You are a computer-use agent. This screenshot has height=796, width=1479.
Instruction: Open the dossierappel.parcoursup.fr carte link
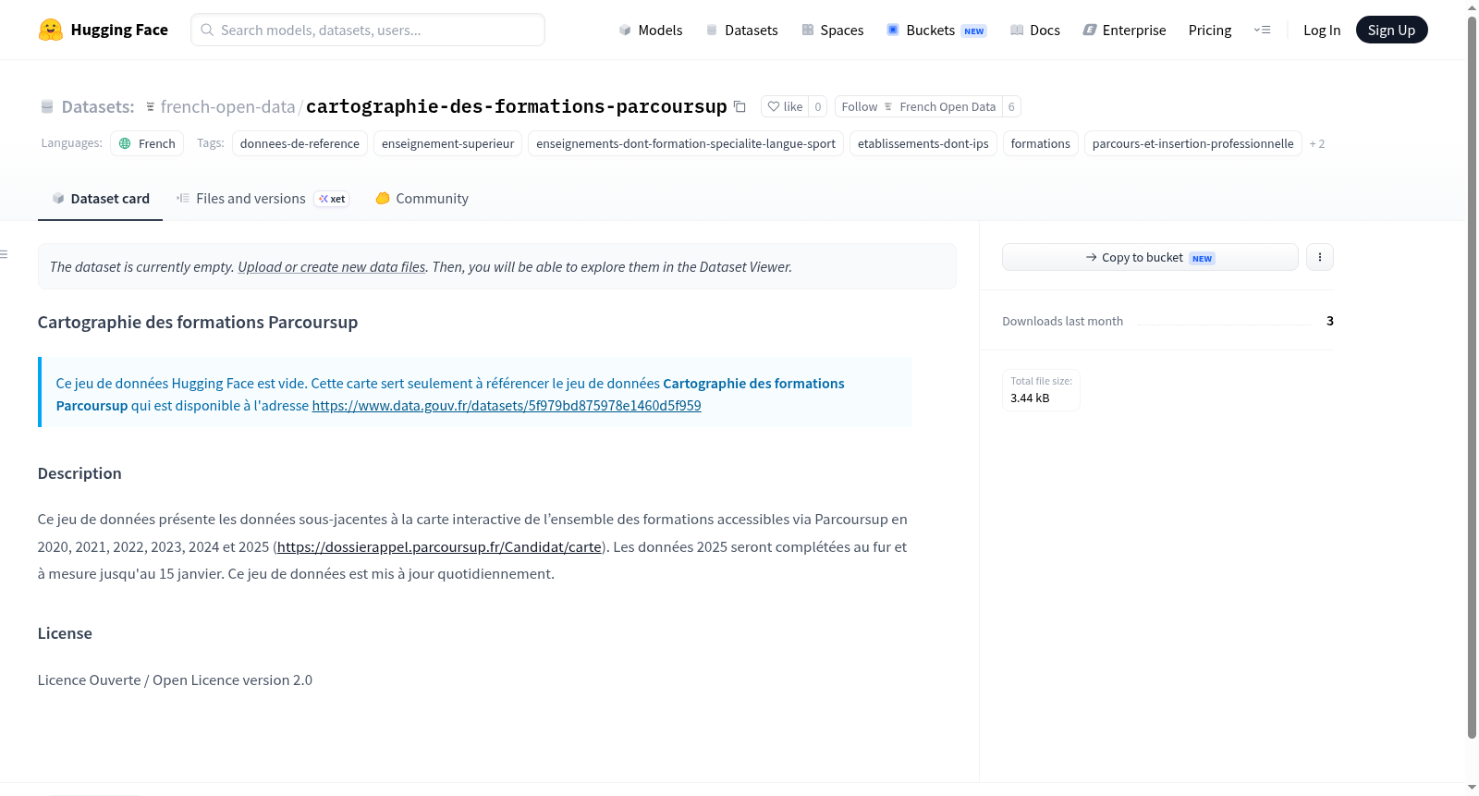pyautogui.click(x=439, y=547)
